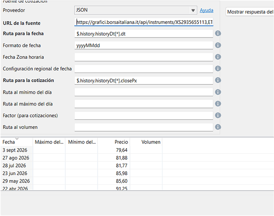This screenshot has width=274, height=216.
Task: Click the Ruta al máximo del día field
Action: tap(144, 104)
